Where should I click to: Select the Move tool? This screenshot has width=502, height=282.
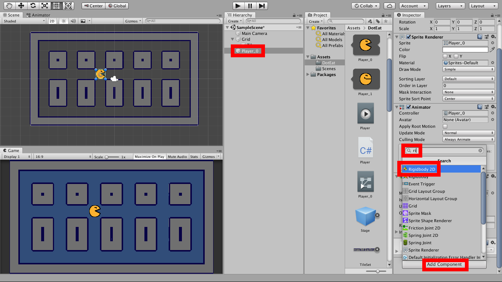click(21, 6)
